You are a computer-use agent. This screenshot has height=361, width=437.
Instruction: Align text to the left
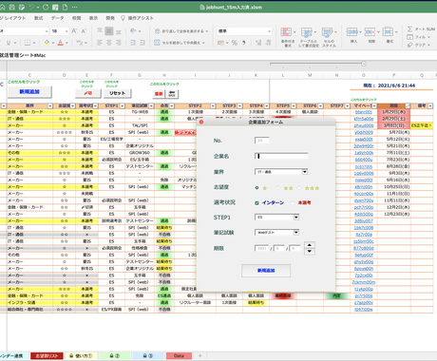100,43
